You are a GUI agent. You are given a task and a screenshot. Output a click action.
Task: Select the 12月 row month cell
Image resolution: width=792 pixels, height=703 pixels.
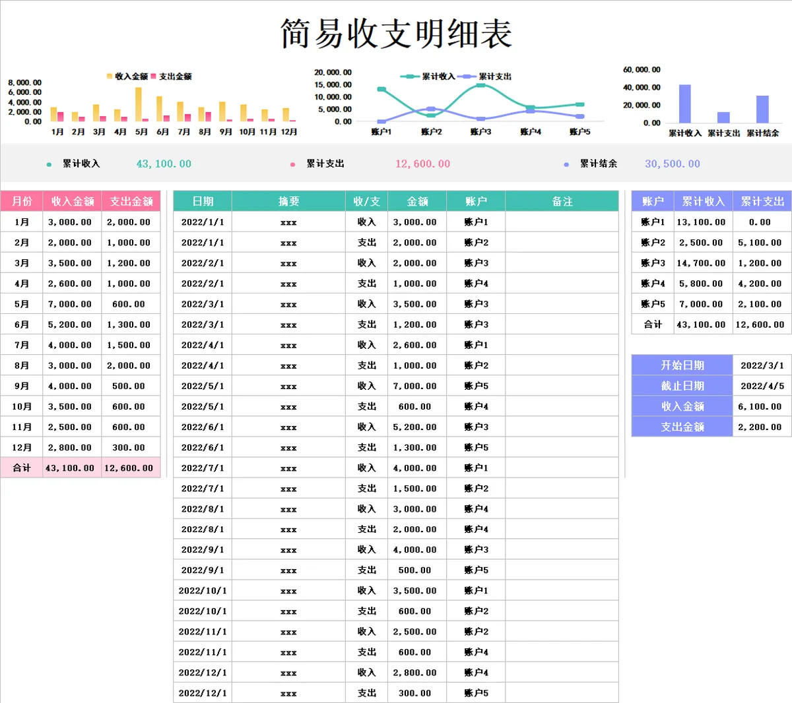[x=22, y=447]
